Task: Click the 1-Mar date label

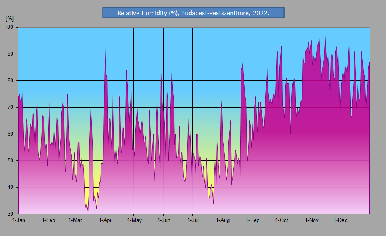Action: point(75,220)
